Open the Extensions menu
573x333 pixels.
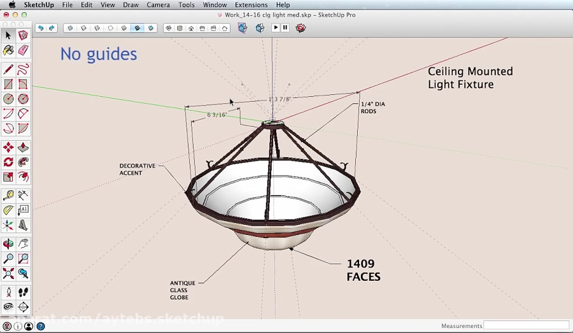[x=251, y=4]
